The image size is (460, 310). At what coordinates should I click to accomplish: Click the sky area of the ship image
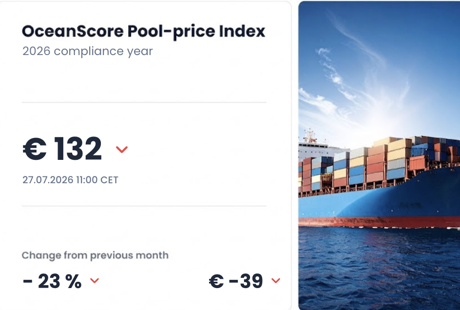tap(379, 64)
